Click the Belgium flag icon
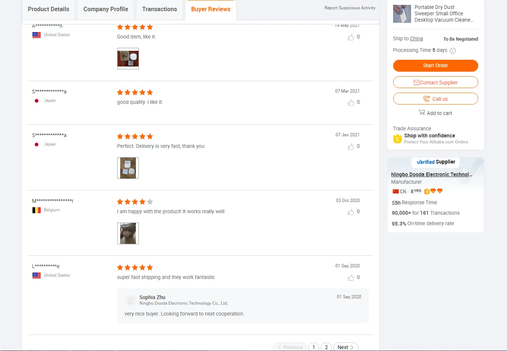 point(37,210)
